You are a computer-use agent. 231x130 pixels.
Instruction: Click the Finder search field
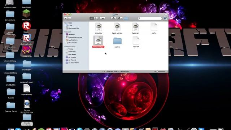150,18
